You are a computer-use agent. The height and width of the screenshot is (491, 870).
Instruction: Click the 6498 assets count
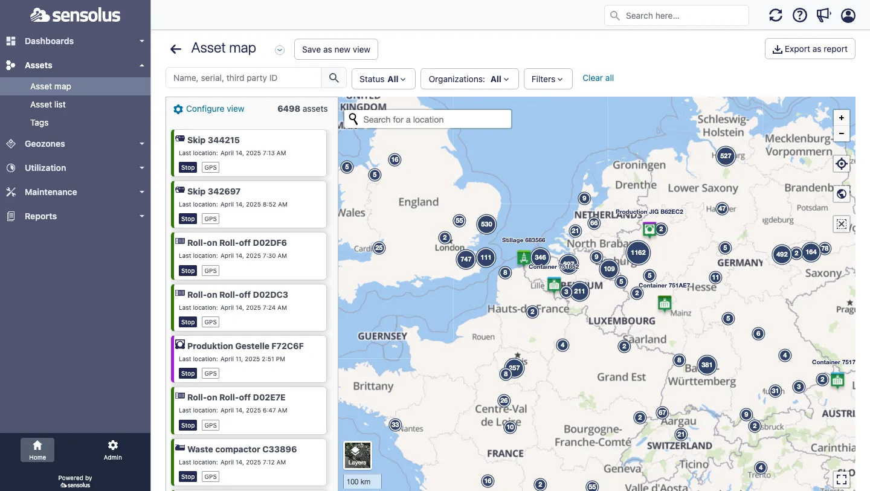(303, 109)
